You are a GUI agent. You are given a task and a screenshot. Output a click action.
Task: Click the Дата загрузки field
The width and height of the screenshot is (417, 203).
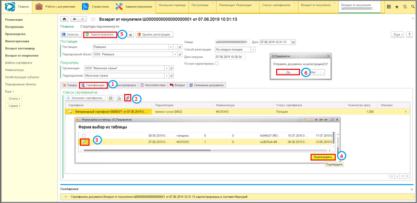[x=230, y=57]
